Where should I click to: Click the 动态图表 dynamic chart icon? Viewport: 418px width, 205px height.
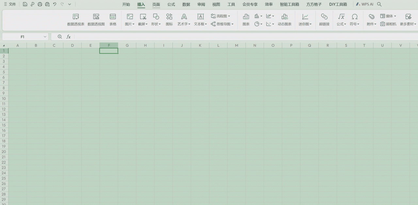[284, 20]
